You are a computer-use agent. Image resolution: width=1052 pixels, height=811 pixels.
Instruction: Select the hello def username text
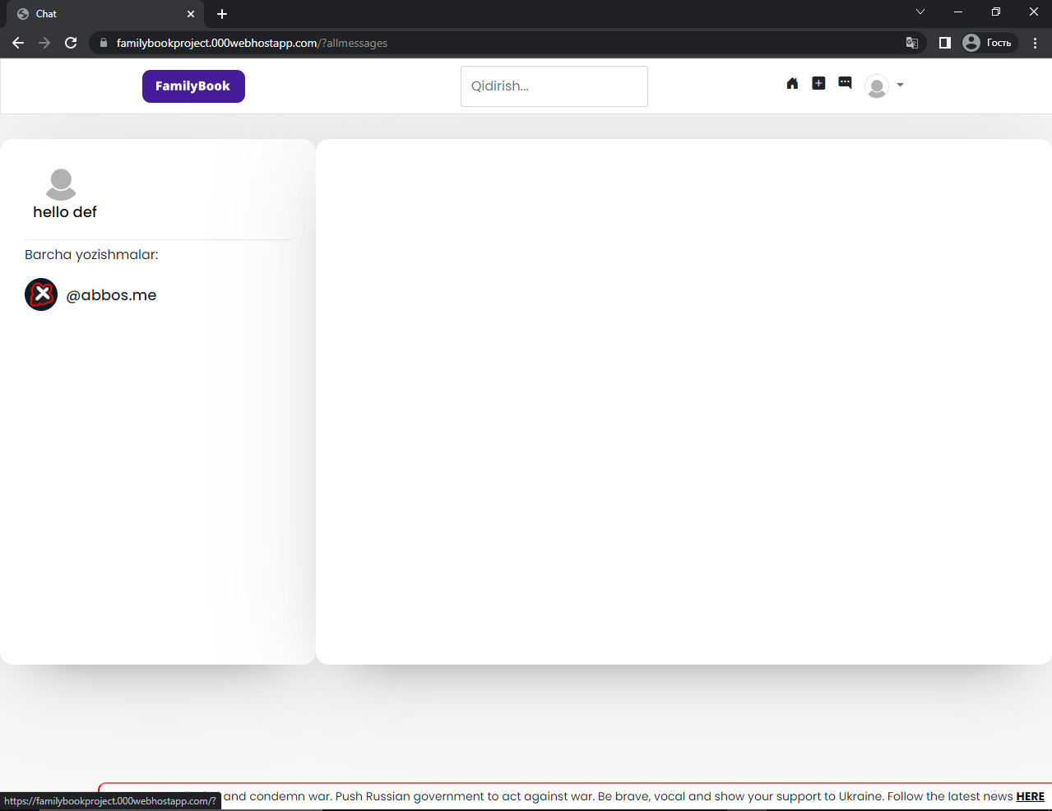65,212
